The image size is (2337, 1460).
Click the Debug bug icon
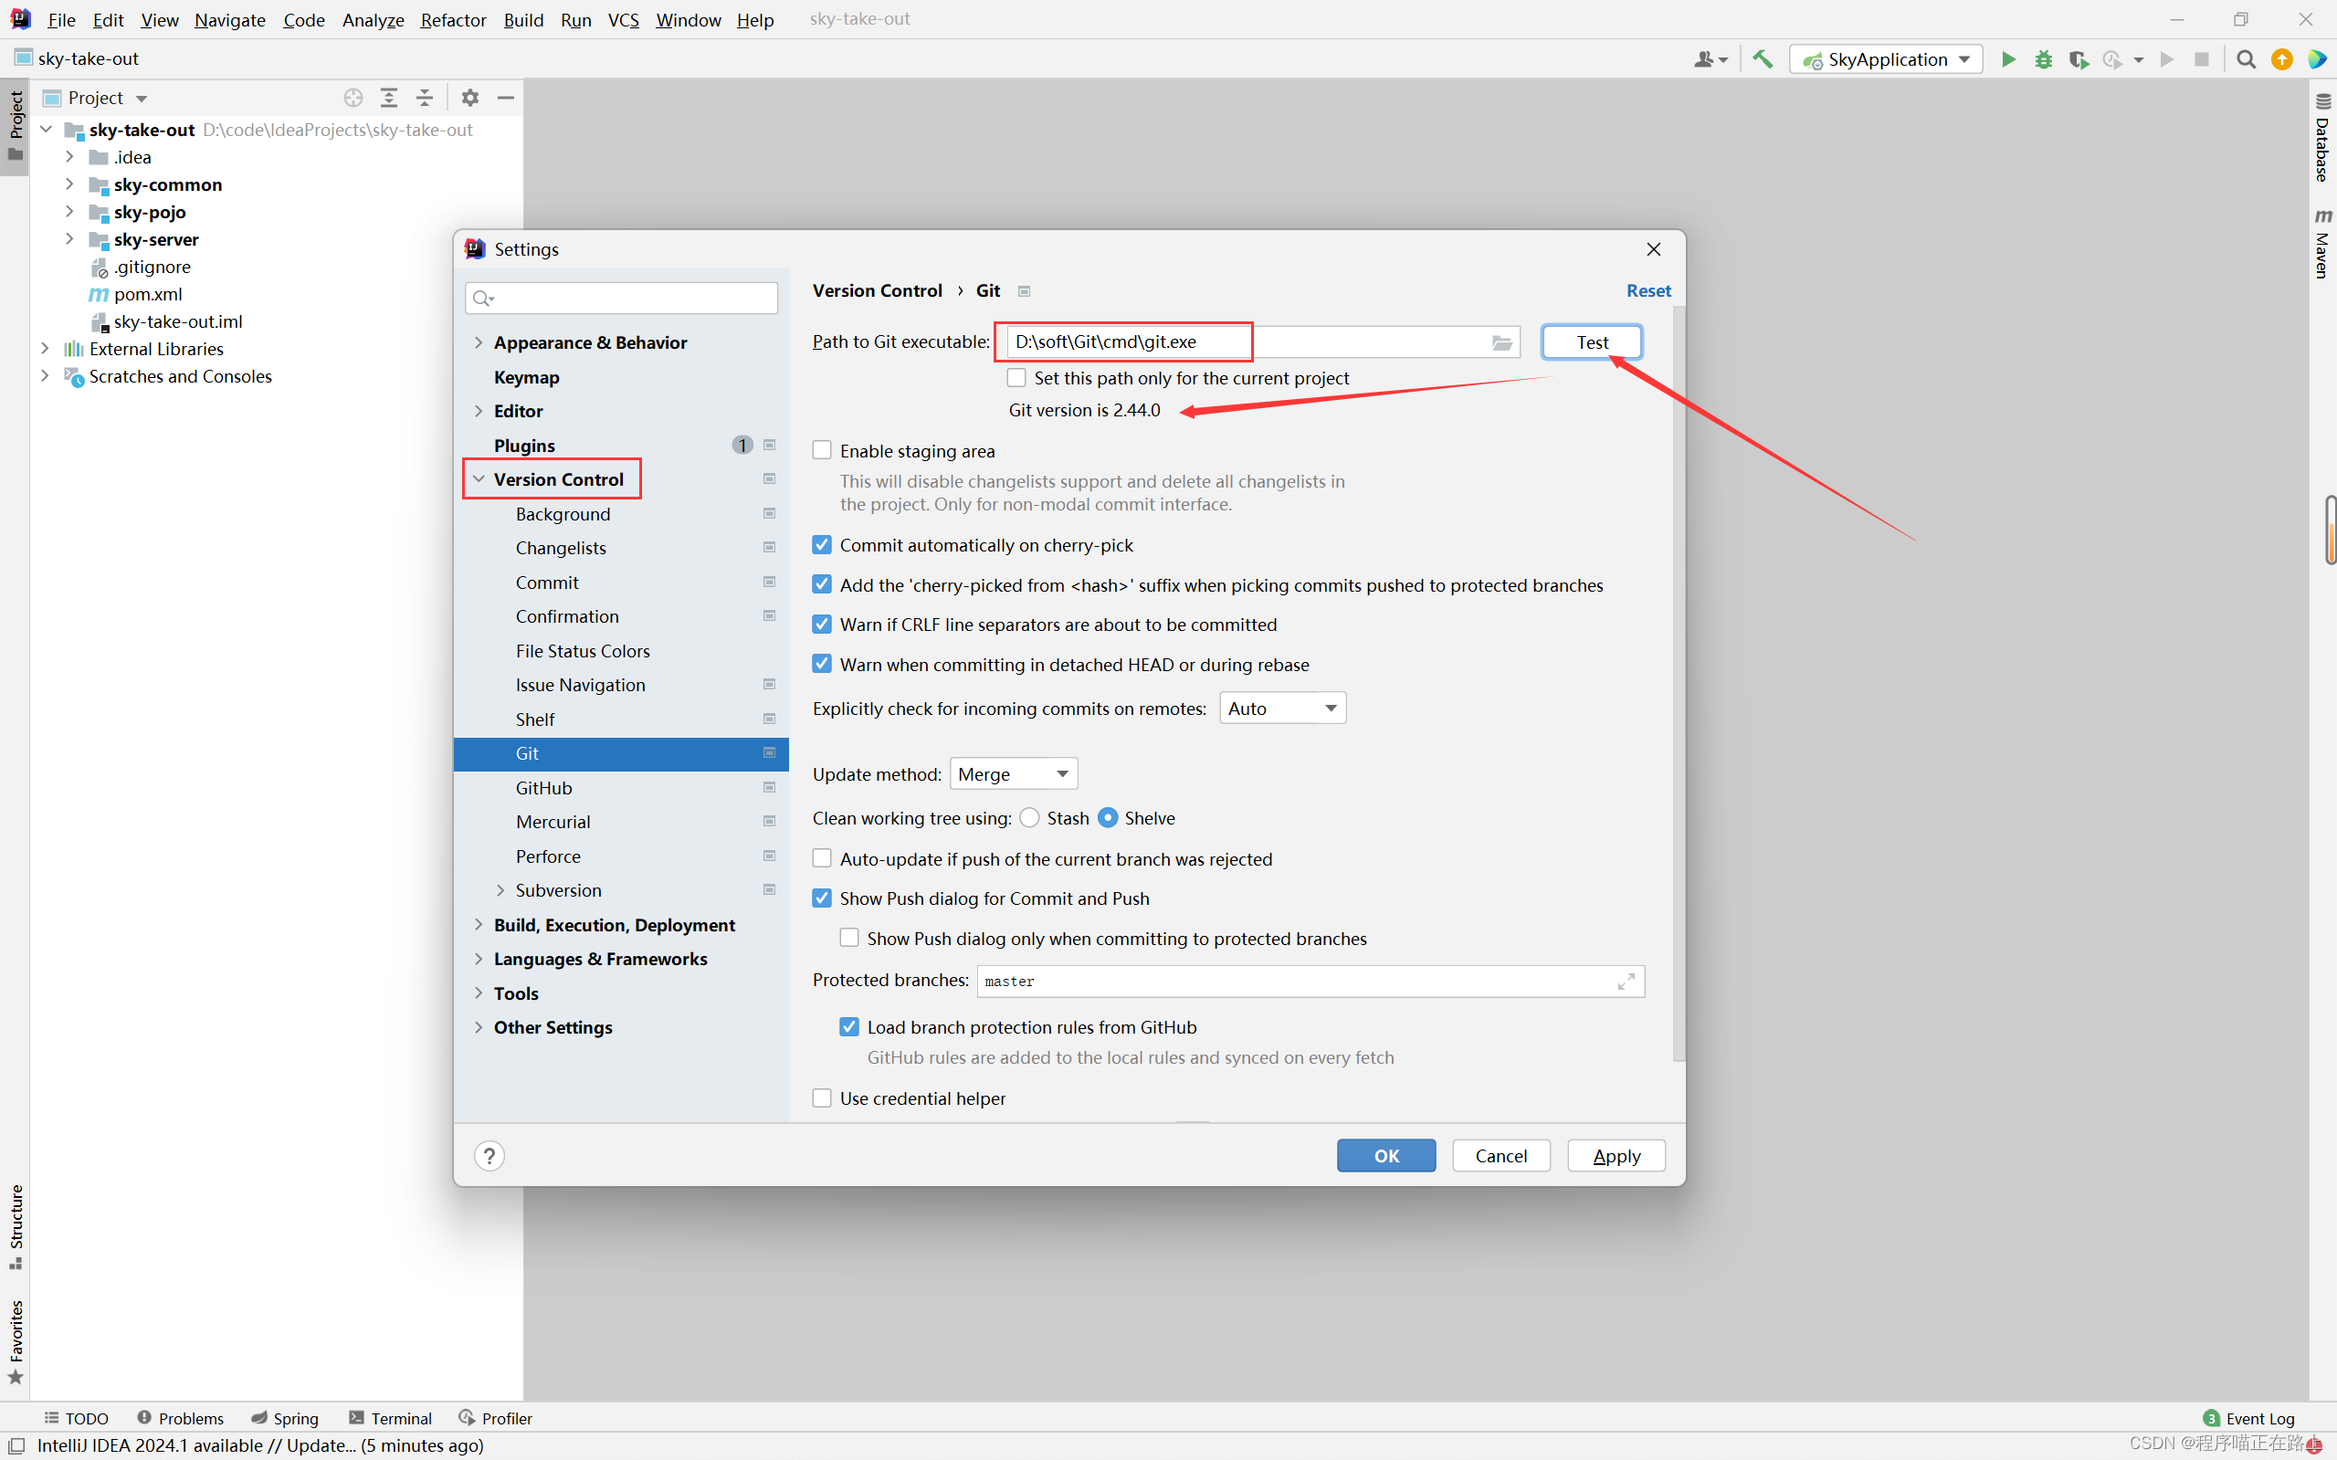pos(2044,60)
